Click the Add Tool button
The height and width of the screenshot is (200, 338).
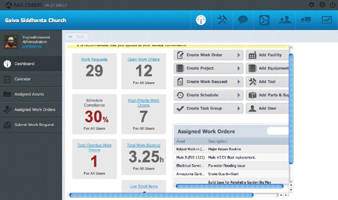(268, 82)
